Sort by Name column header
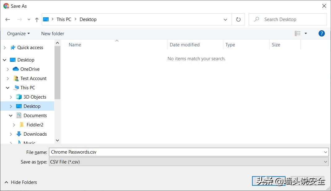The height and width of the screenshot is (191, 331). [75, 45]
